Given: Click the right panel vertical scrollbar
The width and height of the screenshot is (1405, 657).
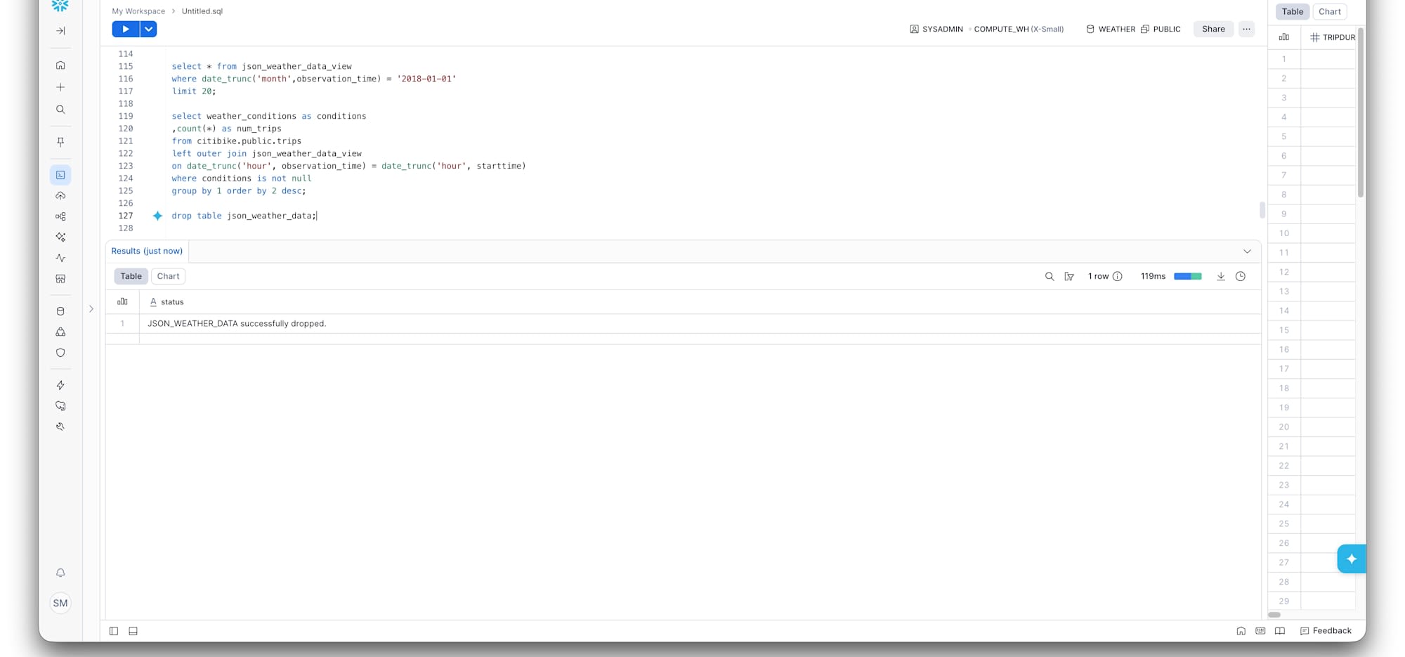Looking at the screenshot, I should point(1361,112).
